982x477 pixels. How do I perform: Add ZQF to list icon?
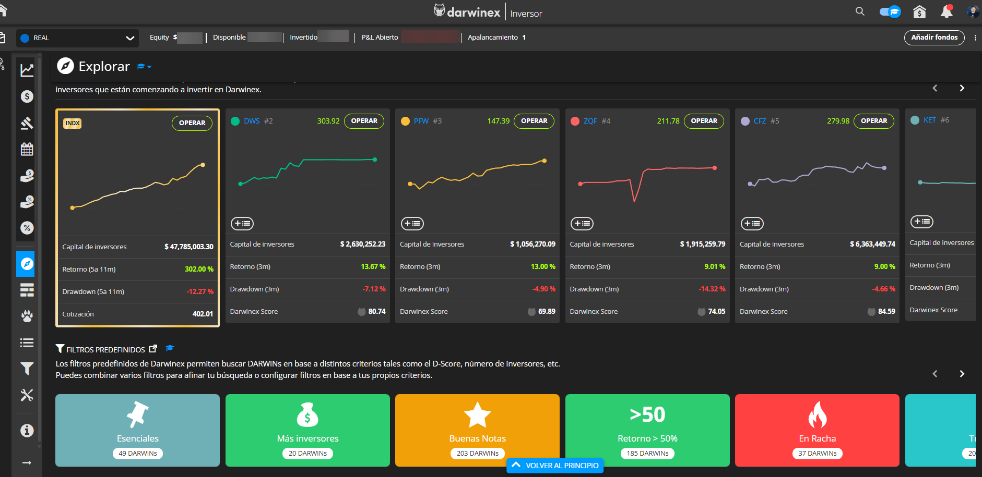coord(582,224)
